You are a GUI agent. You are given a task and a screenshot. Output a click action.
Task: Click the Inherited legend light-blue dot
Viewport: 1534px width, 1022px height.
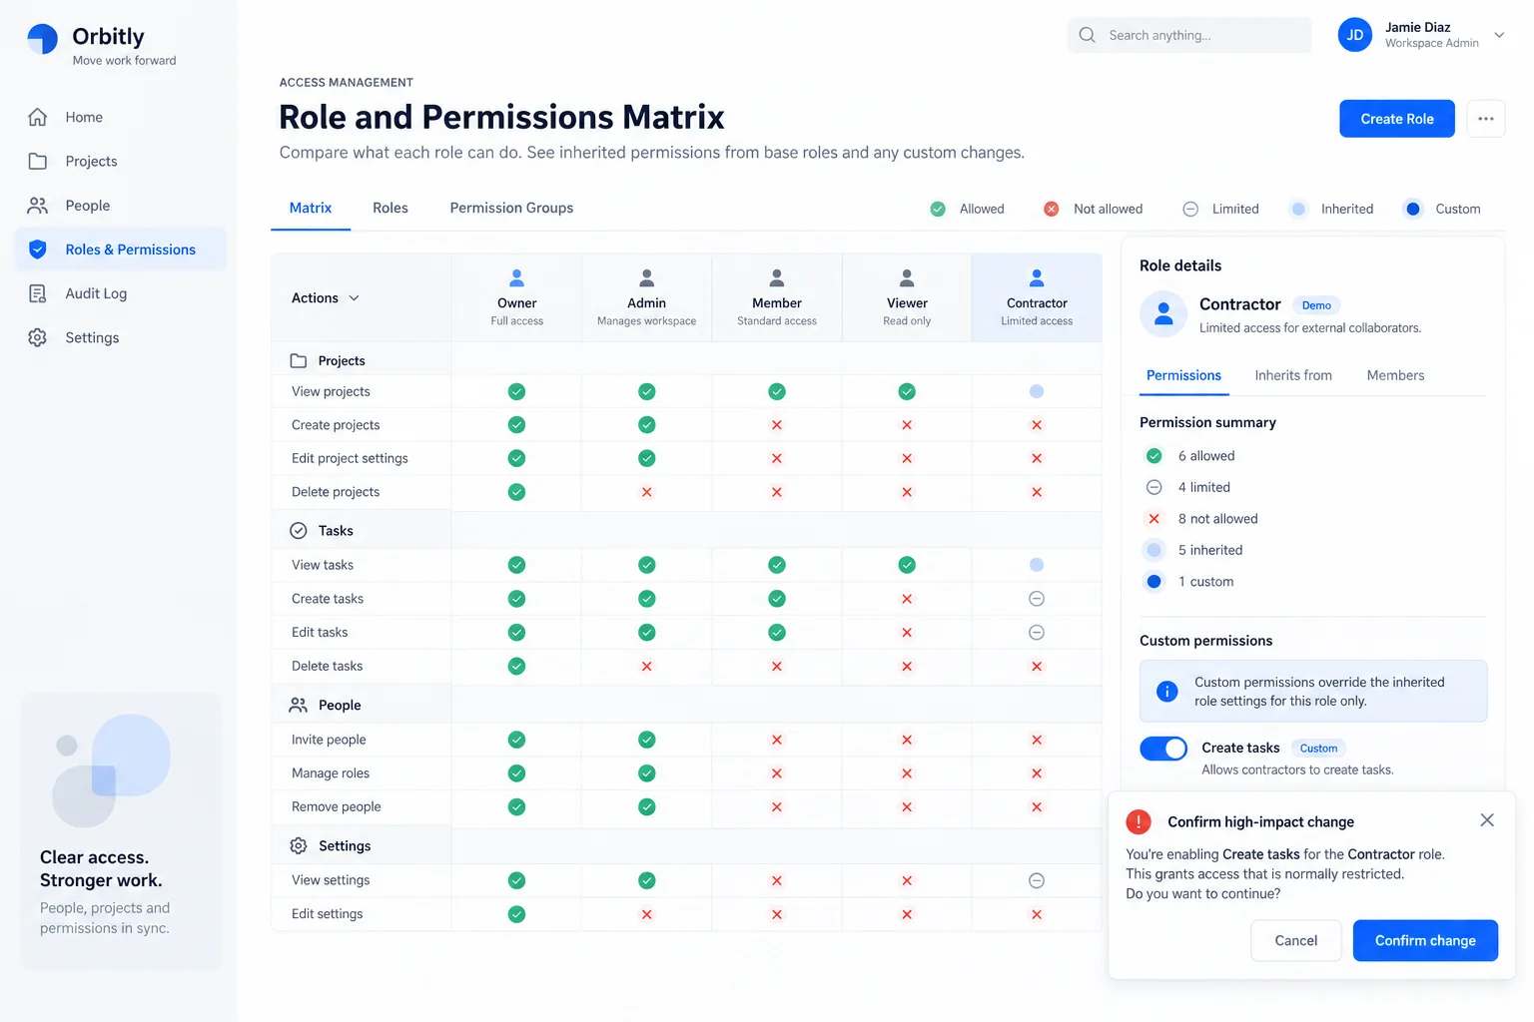(x=1298, y=209)
